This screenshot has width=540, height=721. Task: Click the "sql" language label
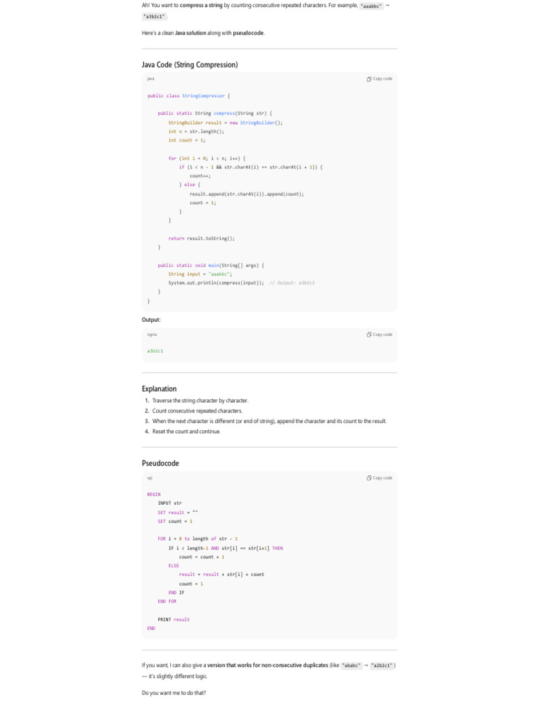(150, 478)
